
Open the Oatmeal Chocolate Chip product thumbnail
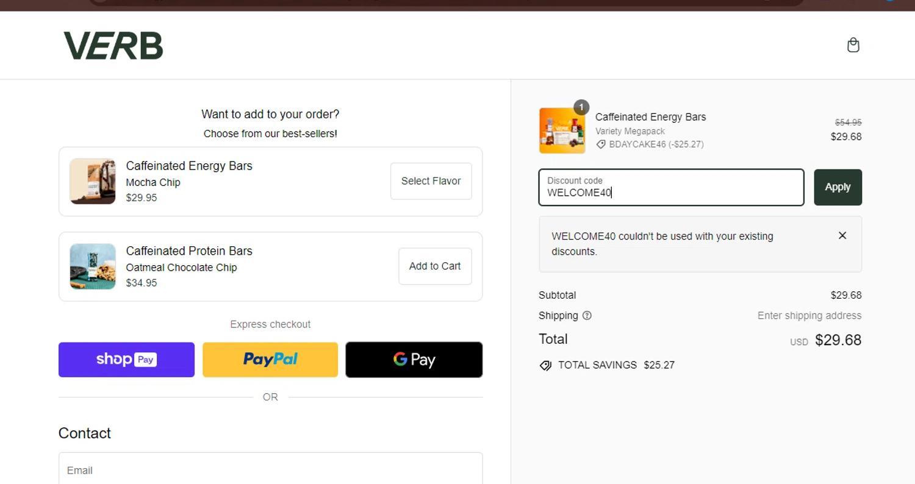pyautogui.click(x=93, y=266)
